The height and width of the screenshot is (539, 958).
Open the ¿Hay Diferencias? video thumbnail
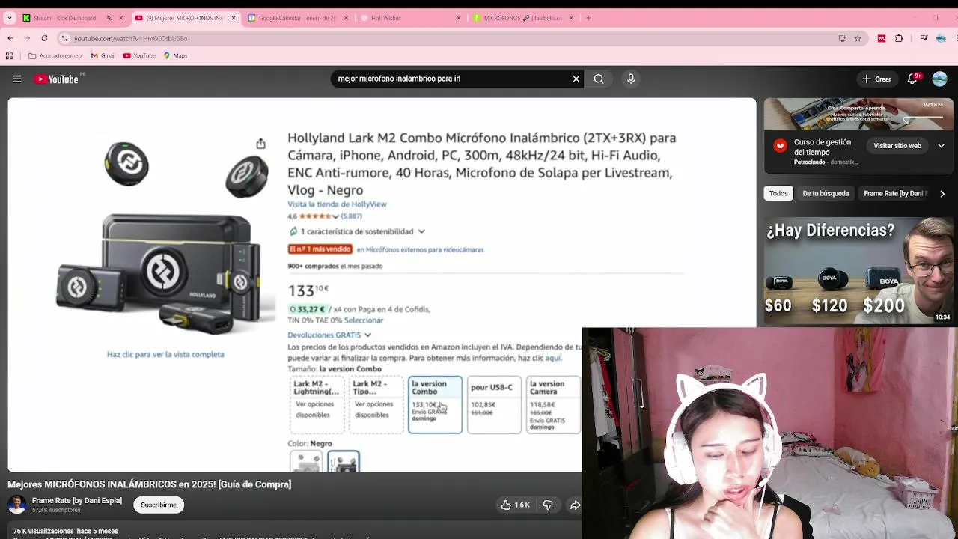click(858, 271)
